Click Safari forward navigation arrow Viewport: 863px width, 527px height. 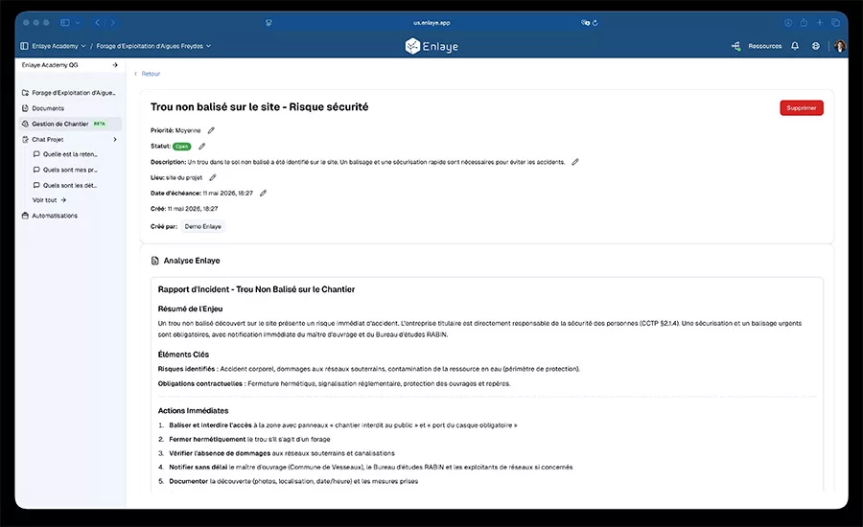coord(112,23)
